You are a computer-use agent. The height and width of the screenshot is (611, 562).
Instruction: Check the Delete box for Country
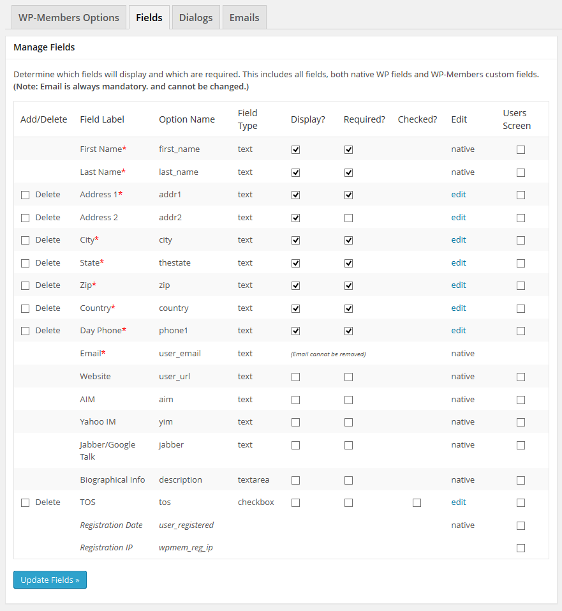click(26, 308)
